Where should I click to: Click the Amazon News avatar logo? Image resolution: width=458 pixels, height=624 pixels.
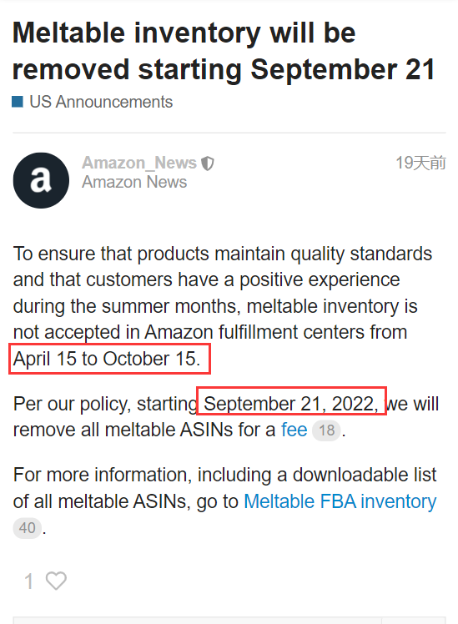point(41,180)
